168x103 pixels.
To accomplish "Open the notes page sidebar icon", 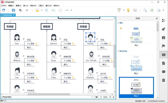I will [x=164, y=63].
